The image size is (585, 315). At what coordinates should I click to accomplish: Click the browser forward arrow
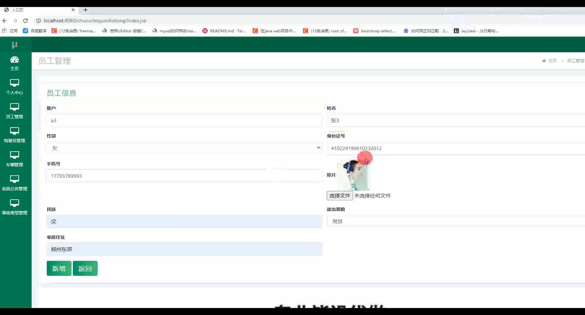(x=15, y=21)
